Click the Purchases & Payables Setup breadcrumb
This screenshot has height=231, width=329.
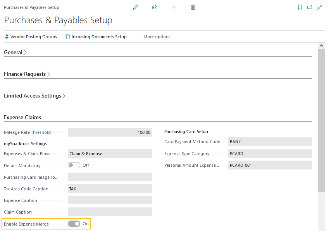click(31, 7)
